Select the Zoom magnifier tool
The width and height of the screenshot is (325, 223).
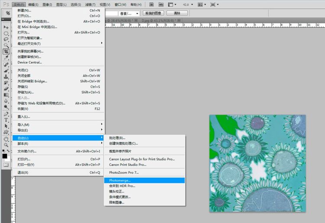click(6, 145)
